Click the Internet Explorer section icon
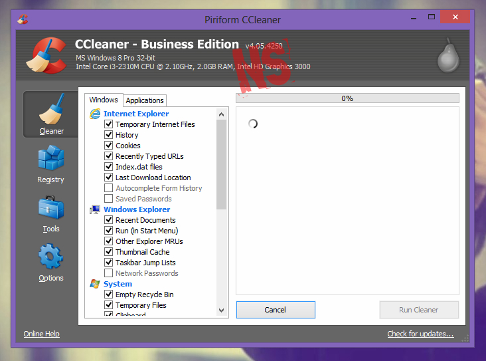This screenshot has height=361, width=486. pos(95,114)
